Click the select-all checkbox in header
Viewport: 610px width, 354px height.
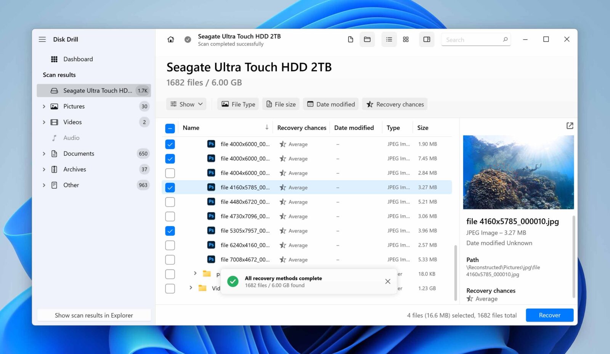pyautogui.click(x=170, y=128)
